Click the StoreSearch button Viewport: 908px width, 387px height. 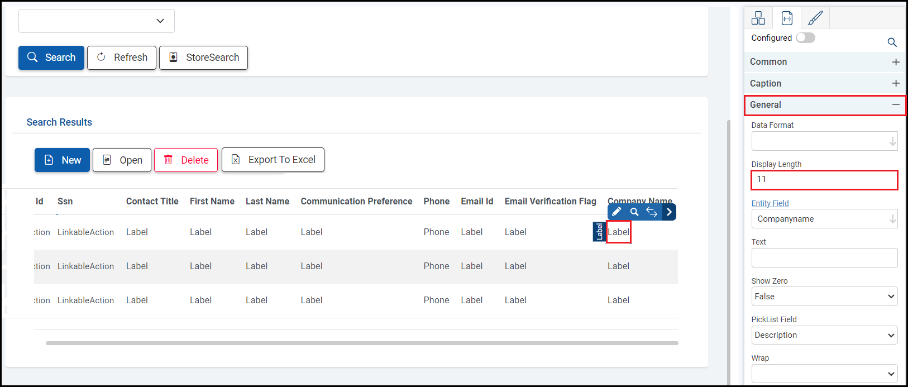pyautogui.click(x=204, y=58)
